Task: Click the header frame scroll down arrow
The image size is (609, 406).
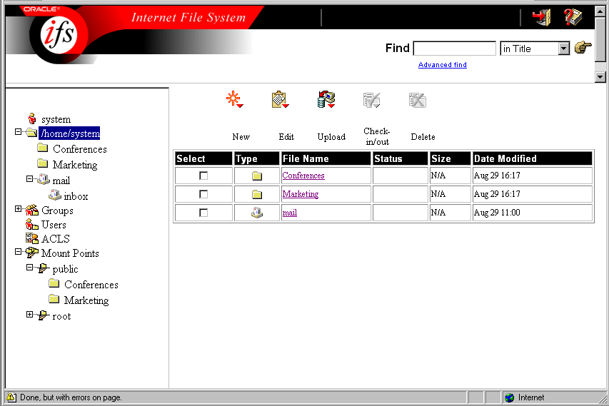Action: click(x=600, y=77)
